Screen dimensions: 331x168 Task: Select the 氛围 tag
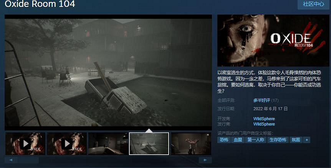(x=296, y=140)
